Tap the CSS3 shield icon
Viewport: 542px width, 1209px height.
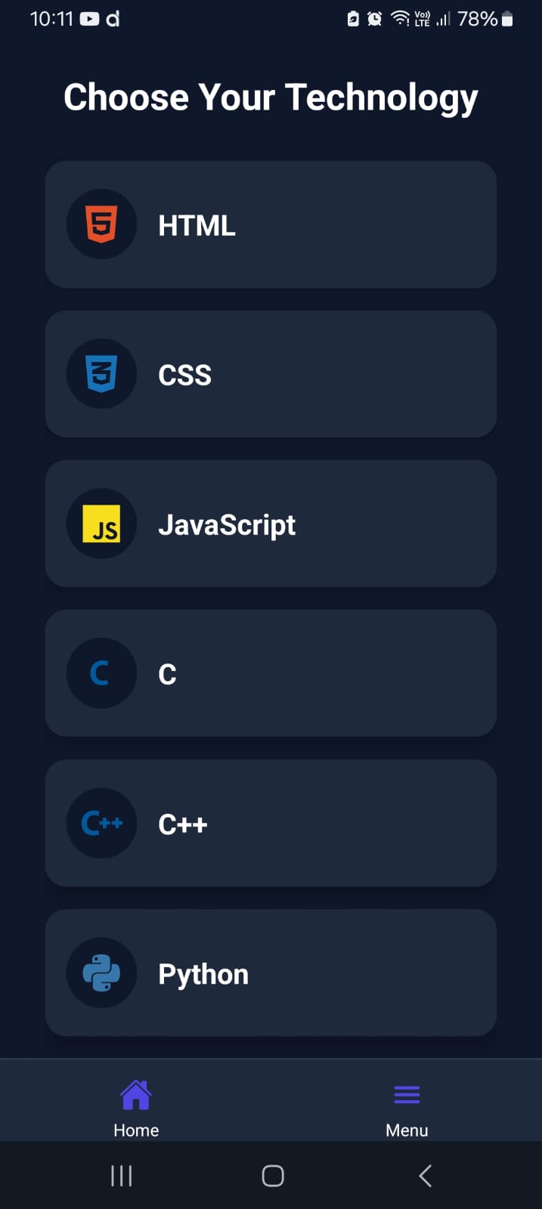tap(101, 374)
